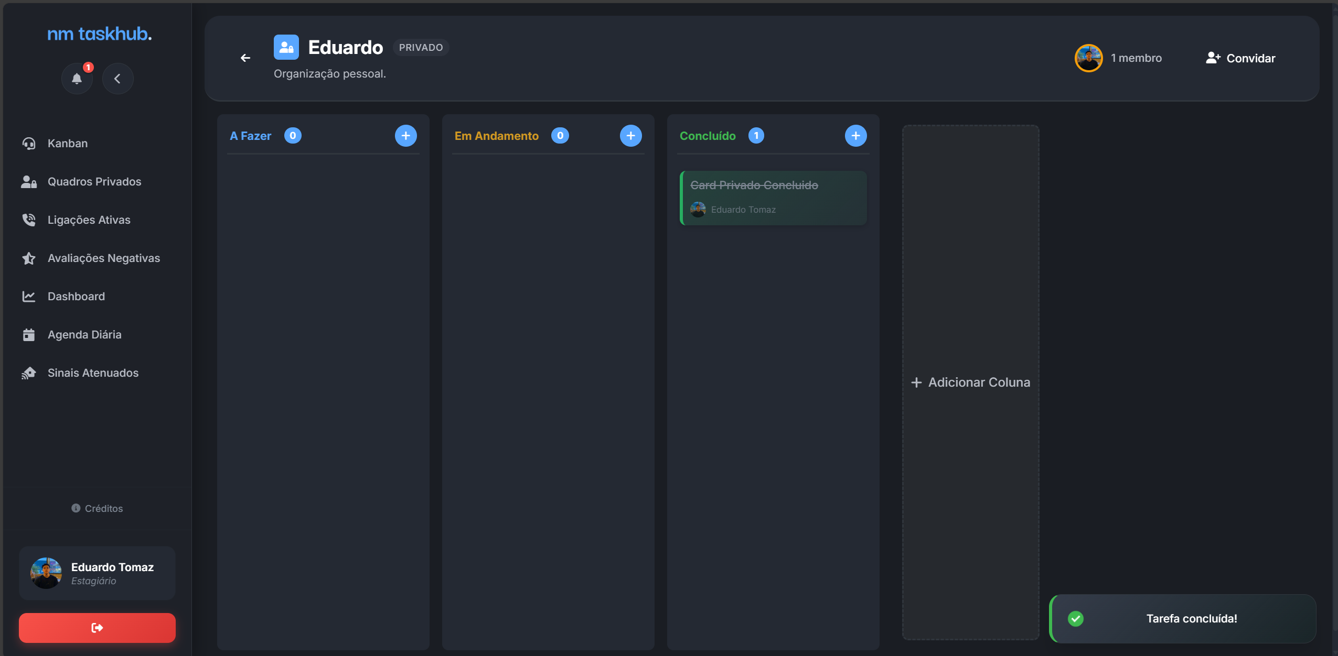Collapse the sidebar with chevron button
Screen dimensions: 1338x656
pos(117,79)
